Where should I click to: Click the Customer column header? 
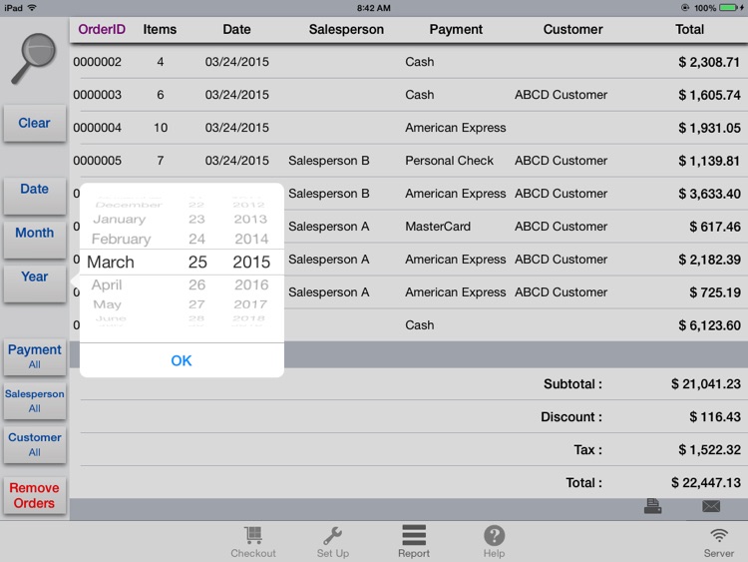coord(572,30)
